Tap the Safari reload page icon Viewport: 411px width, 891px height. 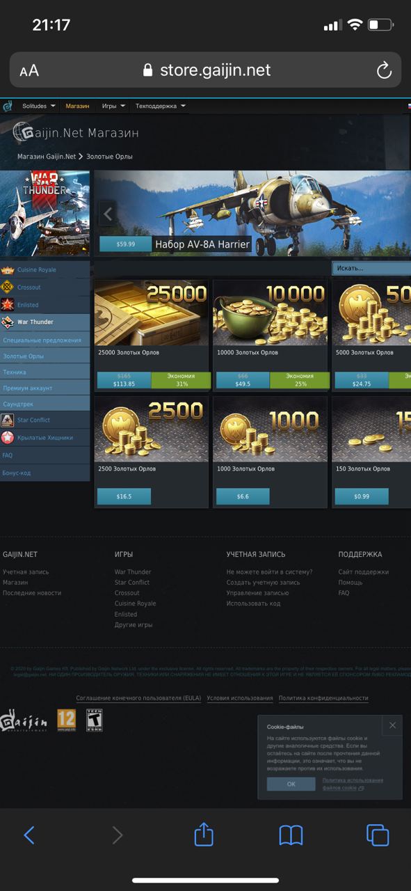(384, 70)
